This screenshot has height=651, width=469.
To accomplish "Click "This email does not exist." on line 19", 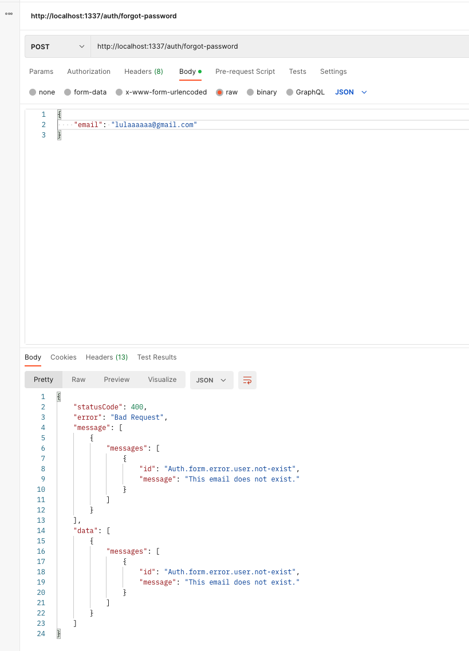I will pos(242,582).
